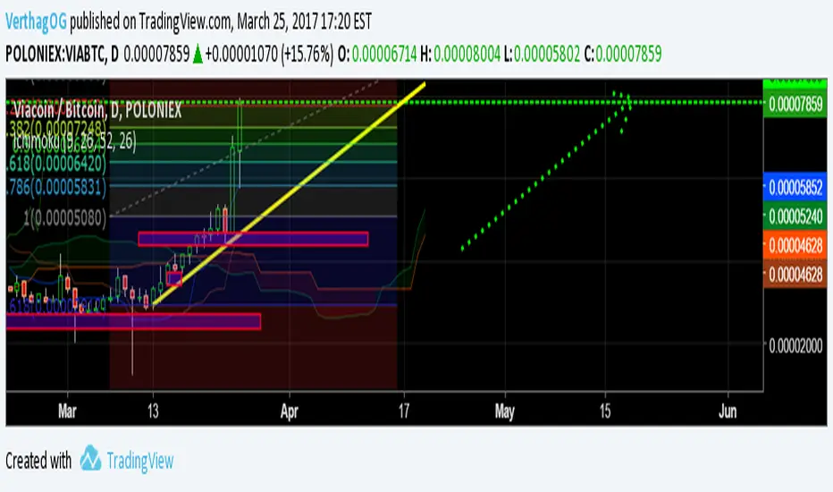Open the VerthagOG author link
Screen dimensions: 833x492
[x=36, y=21]
